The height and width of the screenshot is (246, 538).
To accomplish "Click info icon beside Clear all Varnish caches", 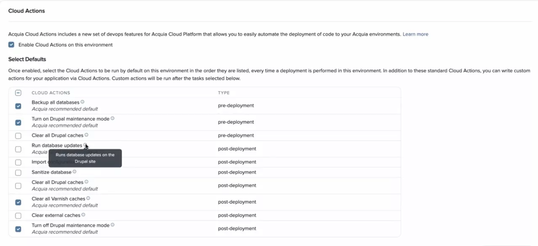I will point(88,198).
